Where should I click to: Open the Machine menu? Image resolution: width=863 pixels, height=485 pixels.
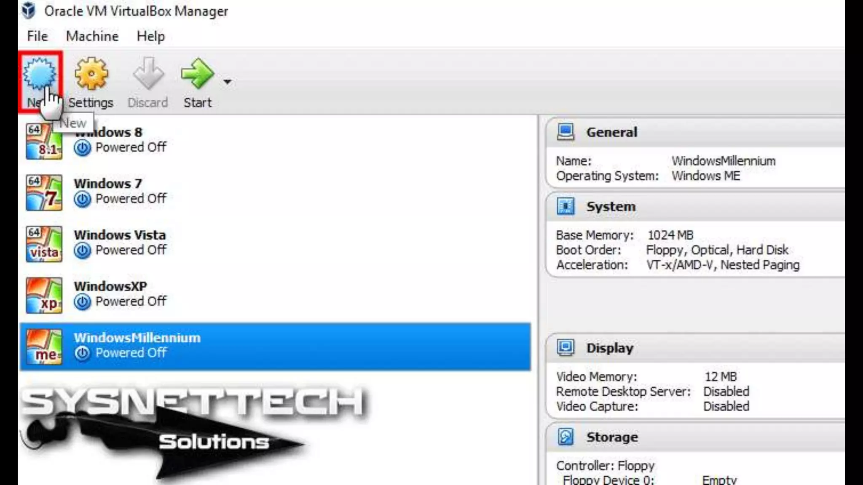tap(92, 36)
